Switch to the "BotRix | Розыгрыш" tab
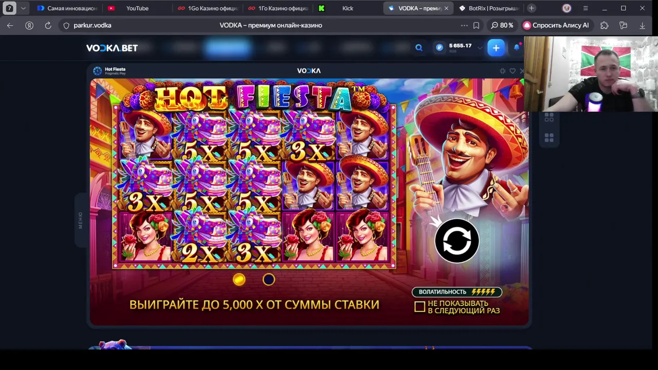This screenshot has width=658, height=370. (488, 8)
